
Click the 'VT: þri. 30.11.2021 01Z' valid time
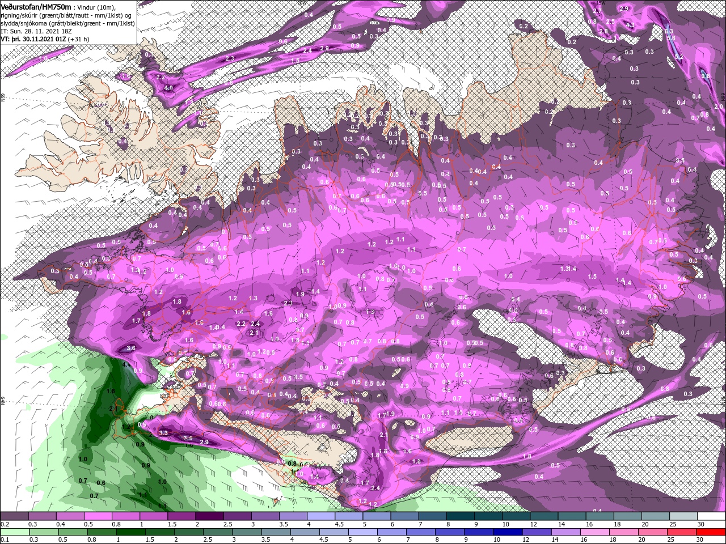33,39
